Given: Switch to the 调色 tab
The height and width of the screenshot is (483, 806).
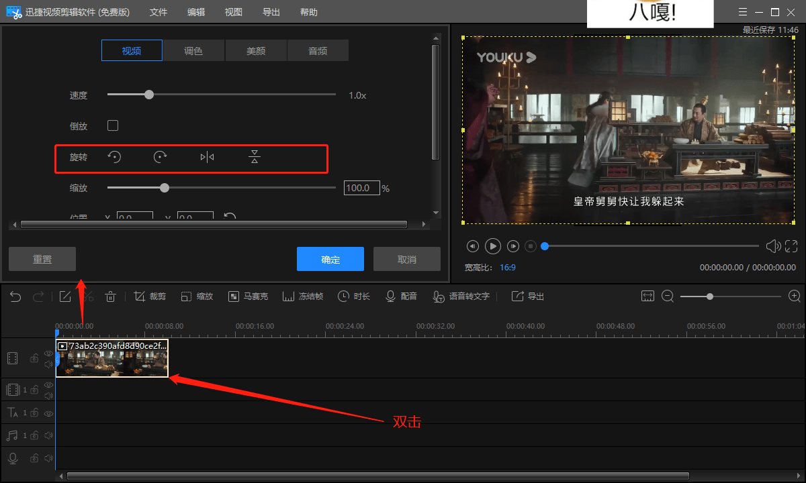Looking at the screenshot, I should (x=193, y=50).
